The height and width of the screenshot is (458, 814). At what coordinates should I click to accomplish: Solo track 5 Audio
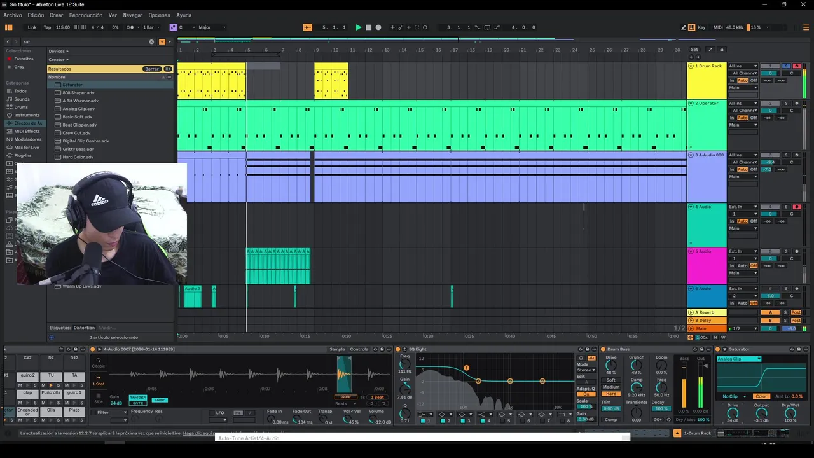pos(786,251)
